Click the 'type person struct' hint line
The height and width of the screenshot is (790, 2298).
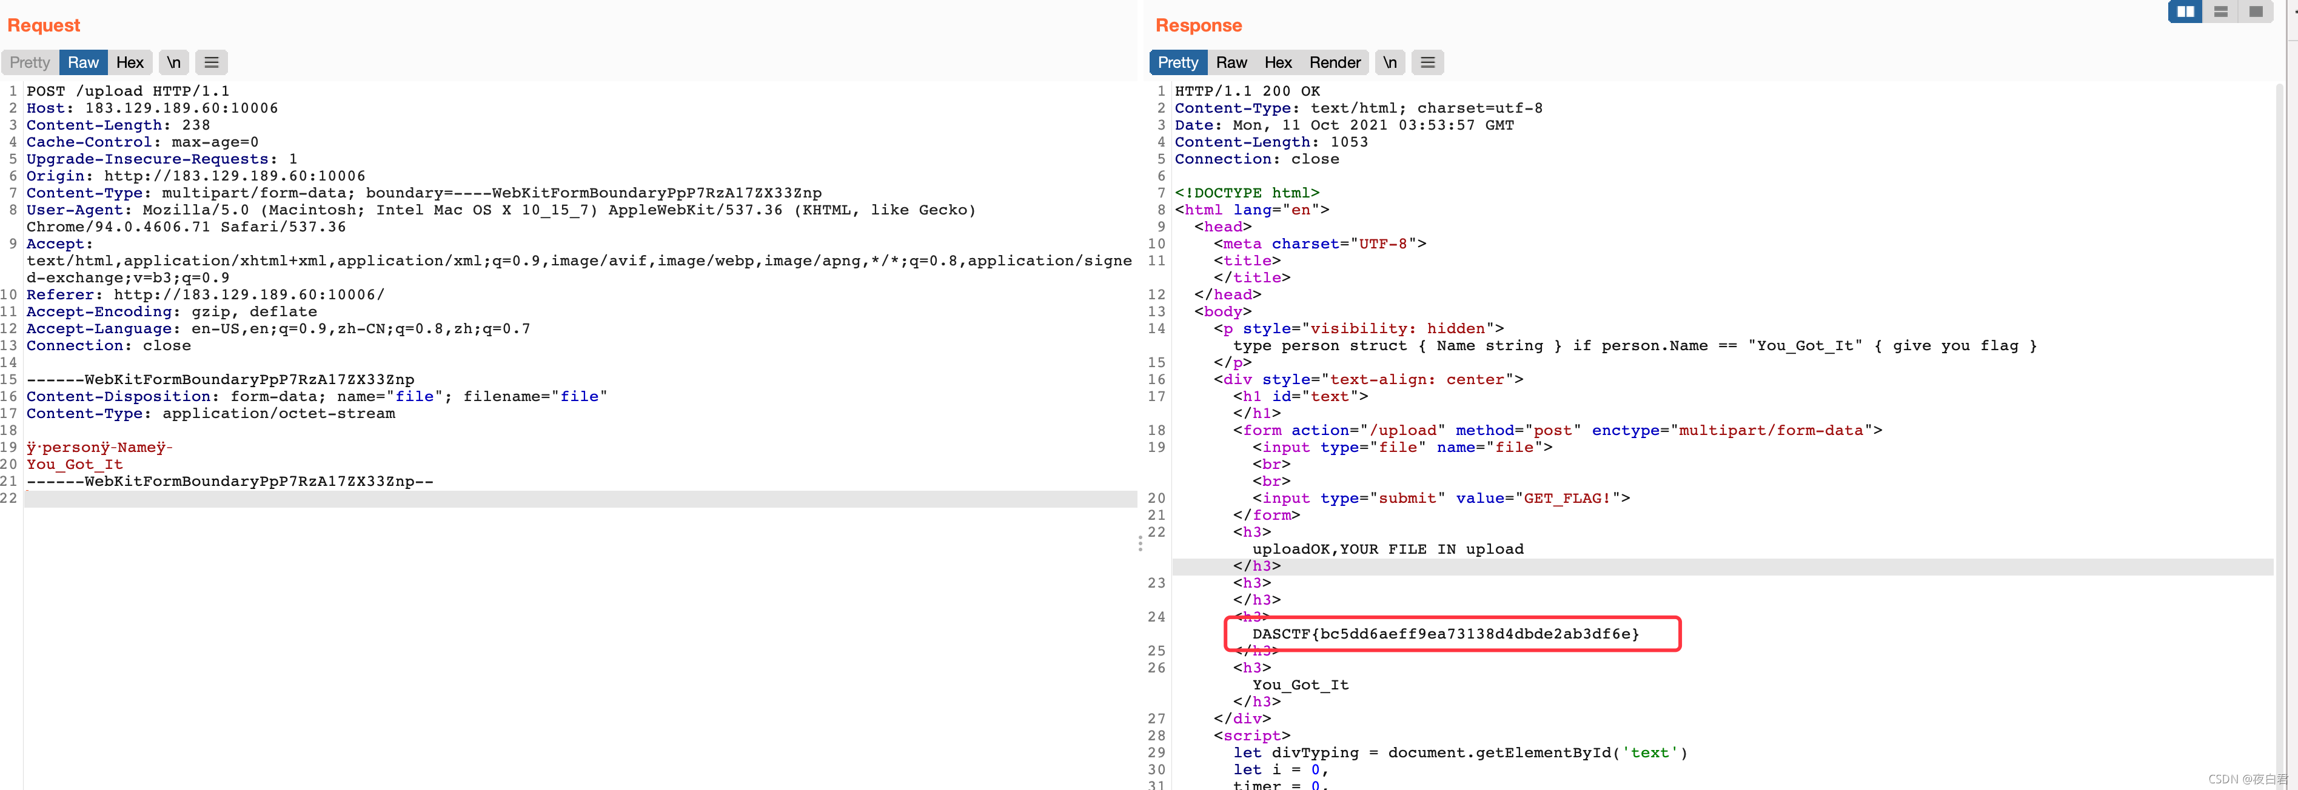[x=1635, y=345]
